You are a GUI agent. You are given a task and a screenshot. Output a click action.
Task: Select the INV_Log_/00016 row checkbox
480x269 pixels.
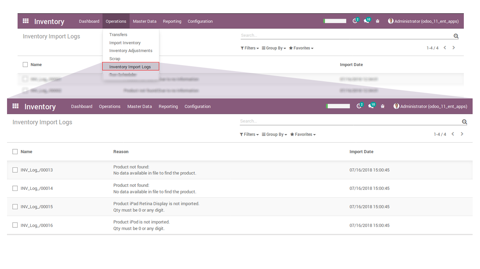tap(15, 225)
